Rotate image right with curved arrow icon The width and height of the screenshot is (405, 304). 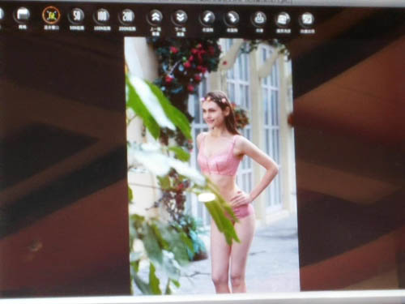pyautogui.click(x=232, y=18)
